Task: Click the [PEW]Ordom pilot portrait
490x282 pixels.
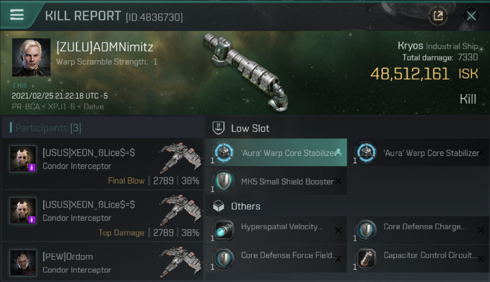Action: [x=23, y=262]
